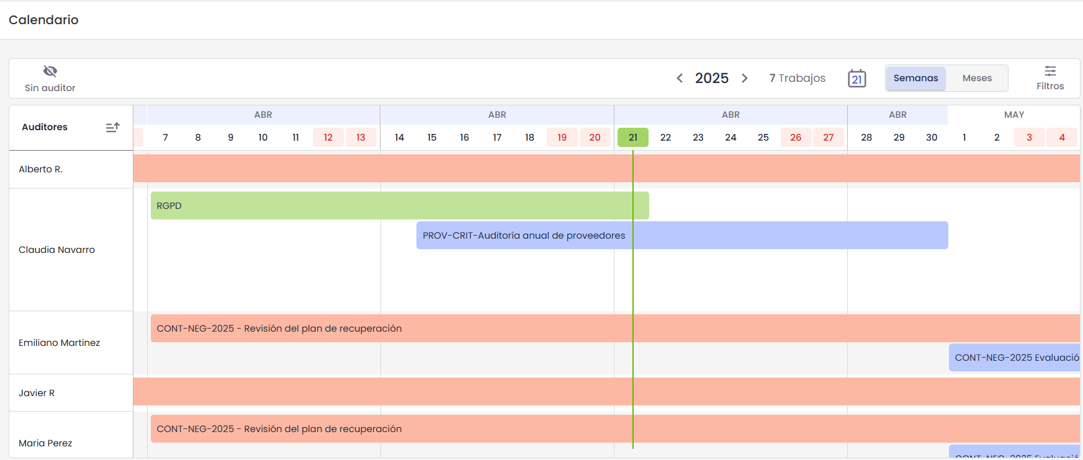Click the calendar today icon
Viewport: 1083px width, 460px height.
pos(856,78)
